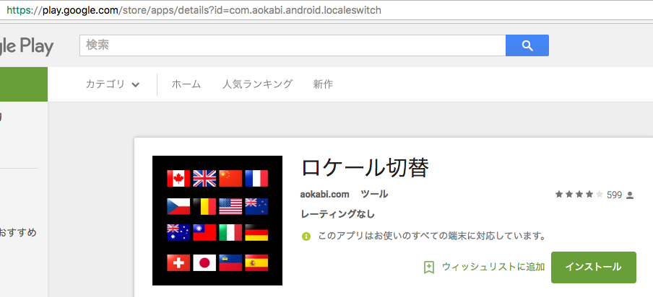Image resolution: width=653 pixels, height=297 pixels.
Task: Click the browser URL address bar
Action: click(326, 10)
